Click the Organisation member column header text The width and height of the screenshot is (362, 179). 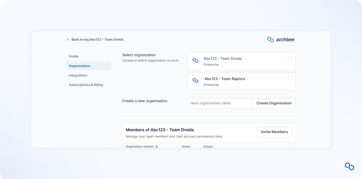point(140,147)
